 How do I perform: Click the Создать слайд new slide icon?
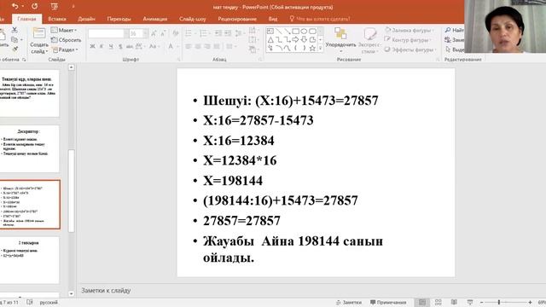coord(39,33)
